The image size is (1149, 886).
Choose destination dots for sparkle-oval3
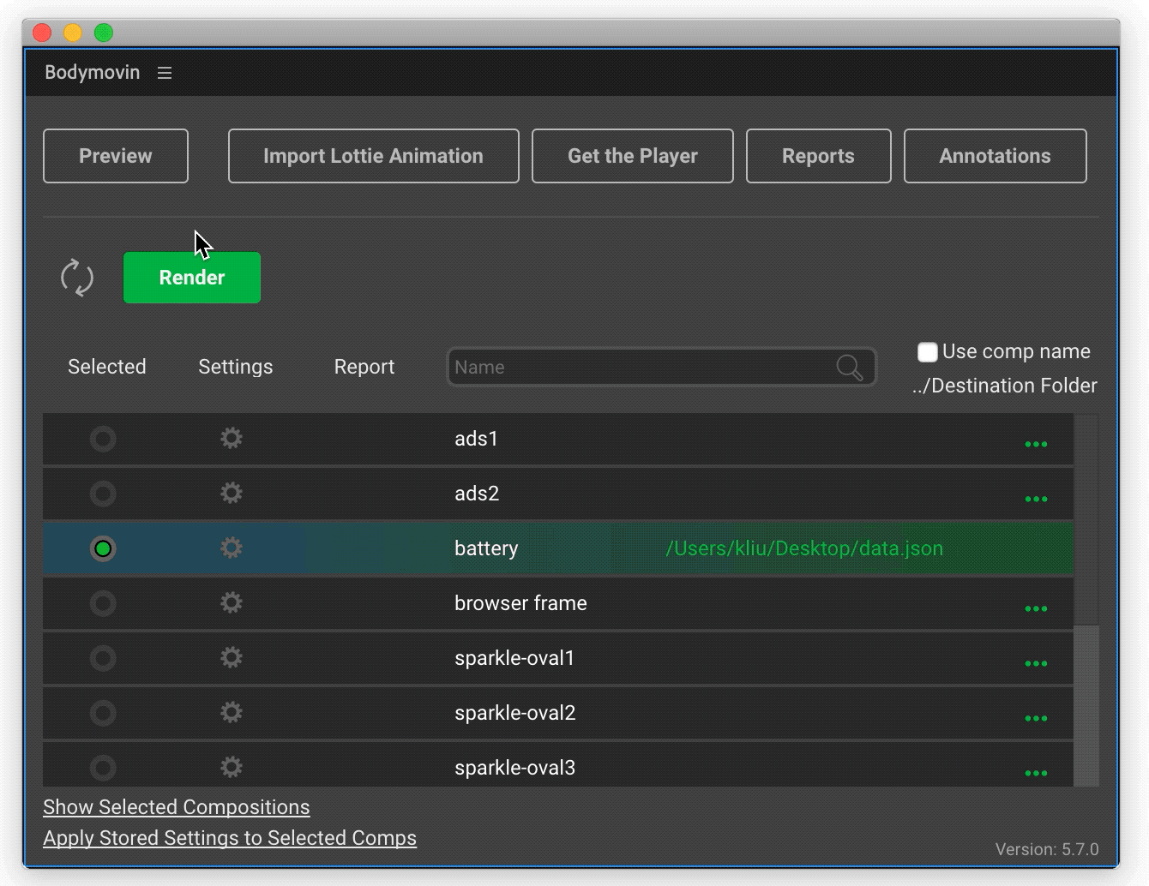pyautogui.click(x=1036, y=773)
